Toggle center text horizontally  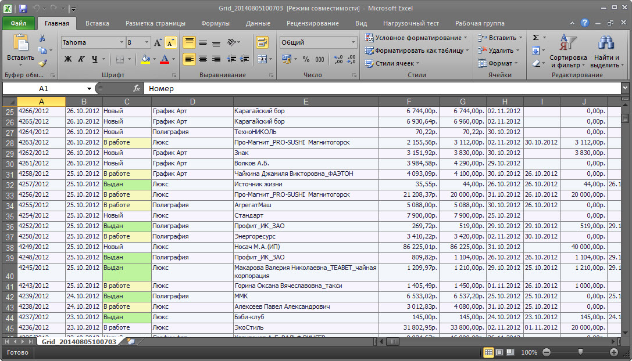pyautogui.click(x=203, y=59)
